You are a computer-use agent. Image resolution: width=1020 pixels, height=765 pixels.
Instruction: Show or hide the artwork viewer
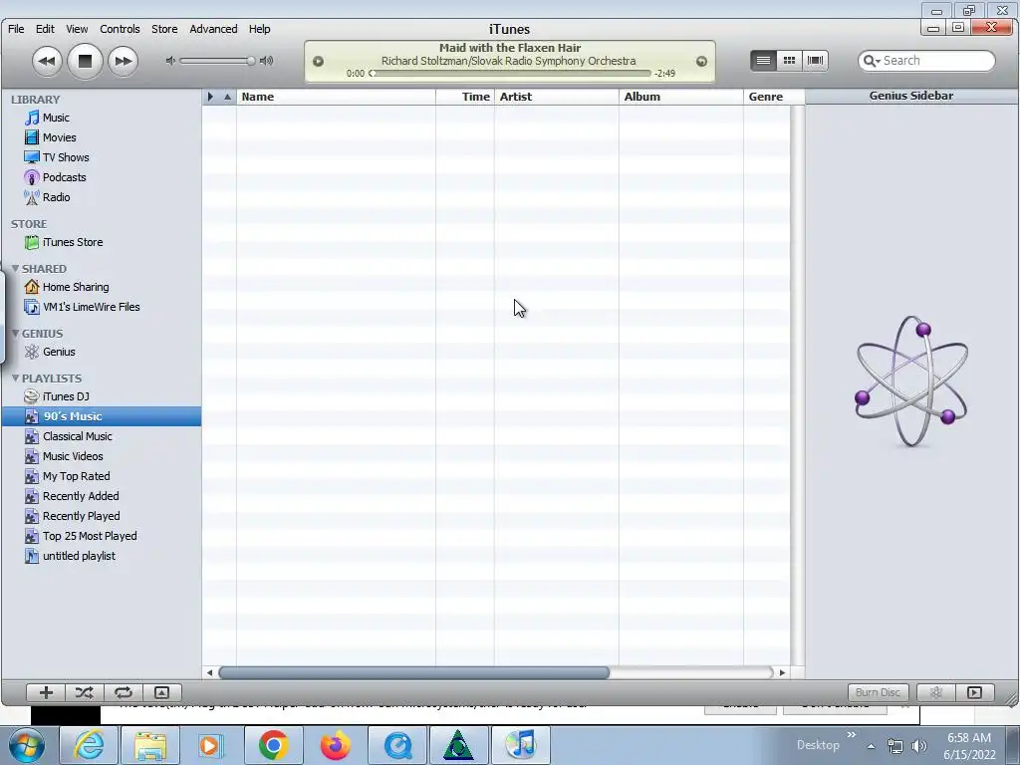161,693
